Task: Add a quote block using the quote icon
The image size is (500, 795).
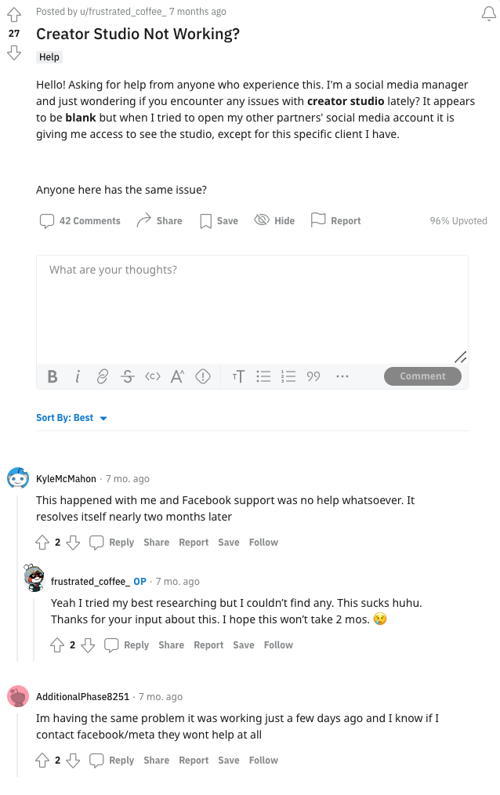Action: pos(313,376)
